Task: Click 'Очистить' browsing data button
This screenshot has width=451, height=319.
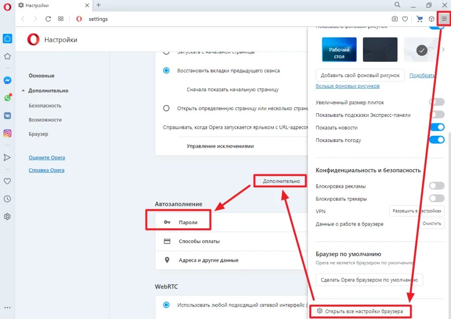Action: click(432, 223)
